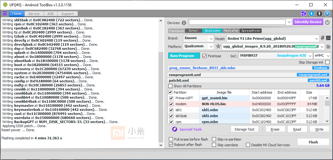The height and width of the screenshot is (160, 333).
Task: Switch to the Support tab
Action: 67,14
